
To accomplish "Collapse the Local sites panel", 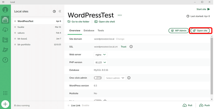I will pyautogui.click(x=60, y=11).
